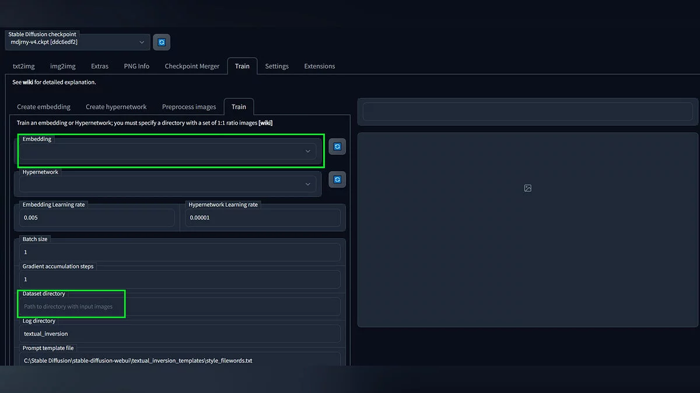Go to the Extras tab
Screen dimensions: 700x393
coord(100,66)
